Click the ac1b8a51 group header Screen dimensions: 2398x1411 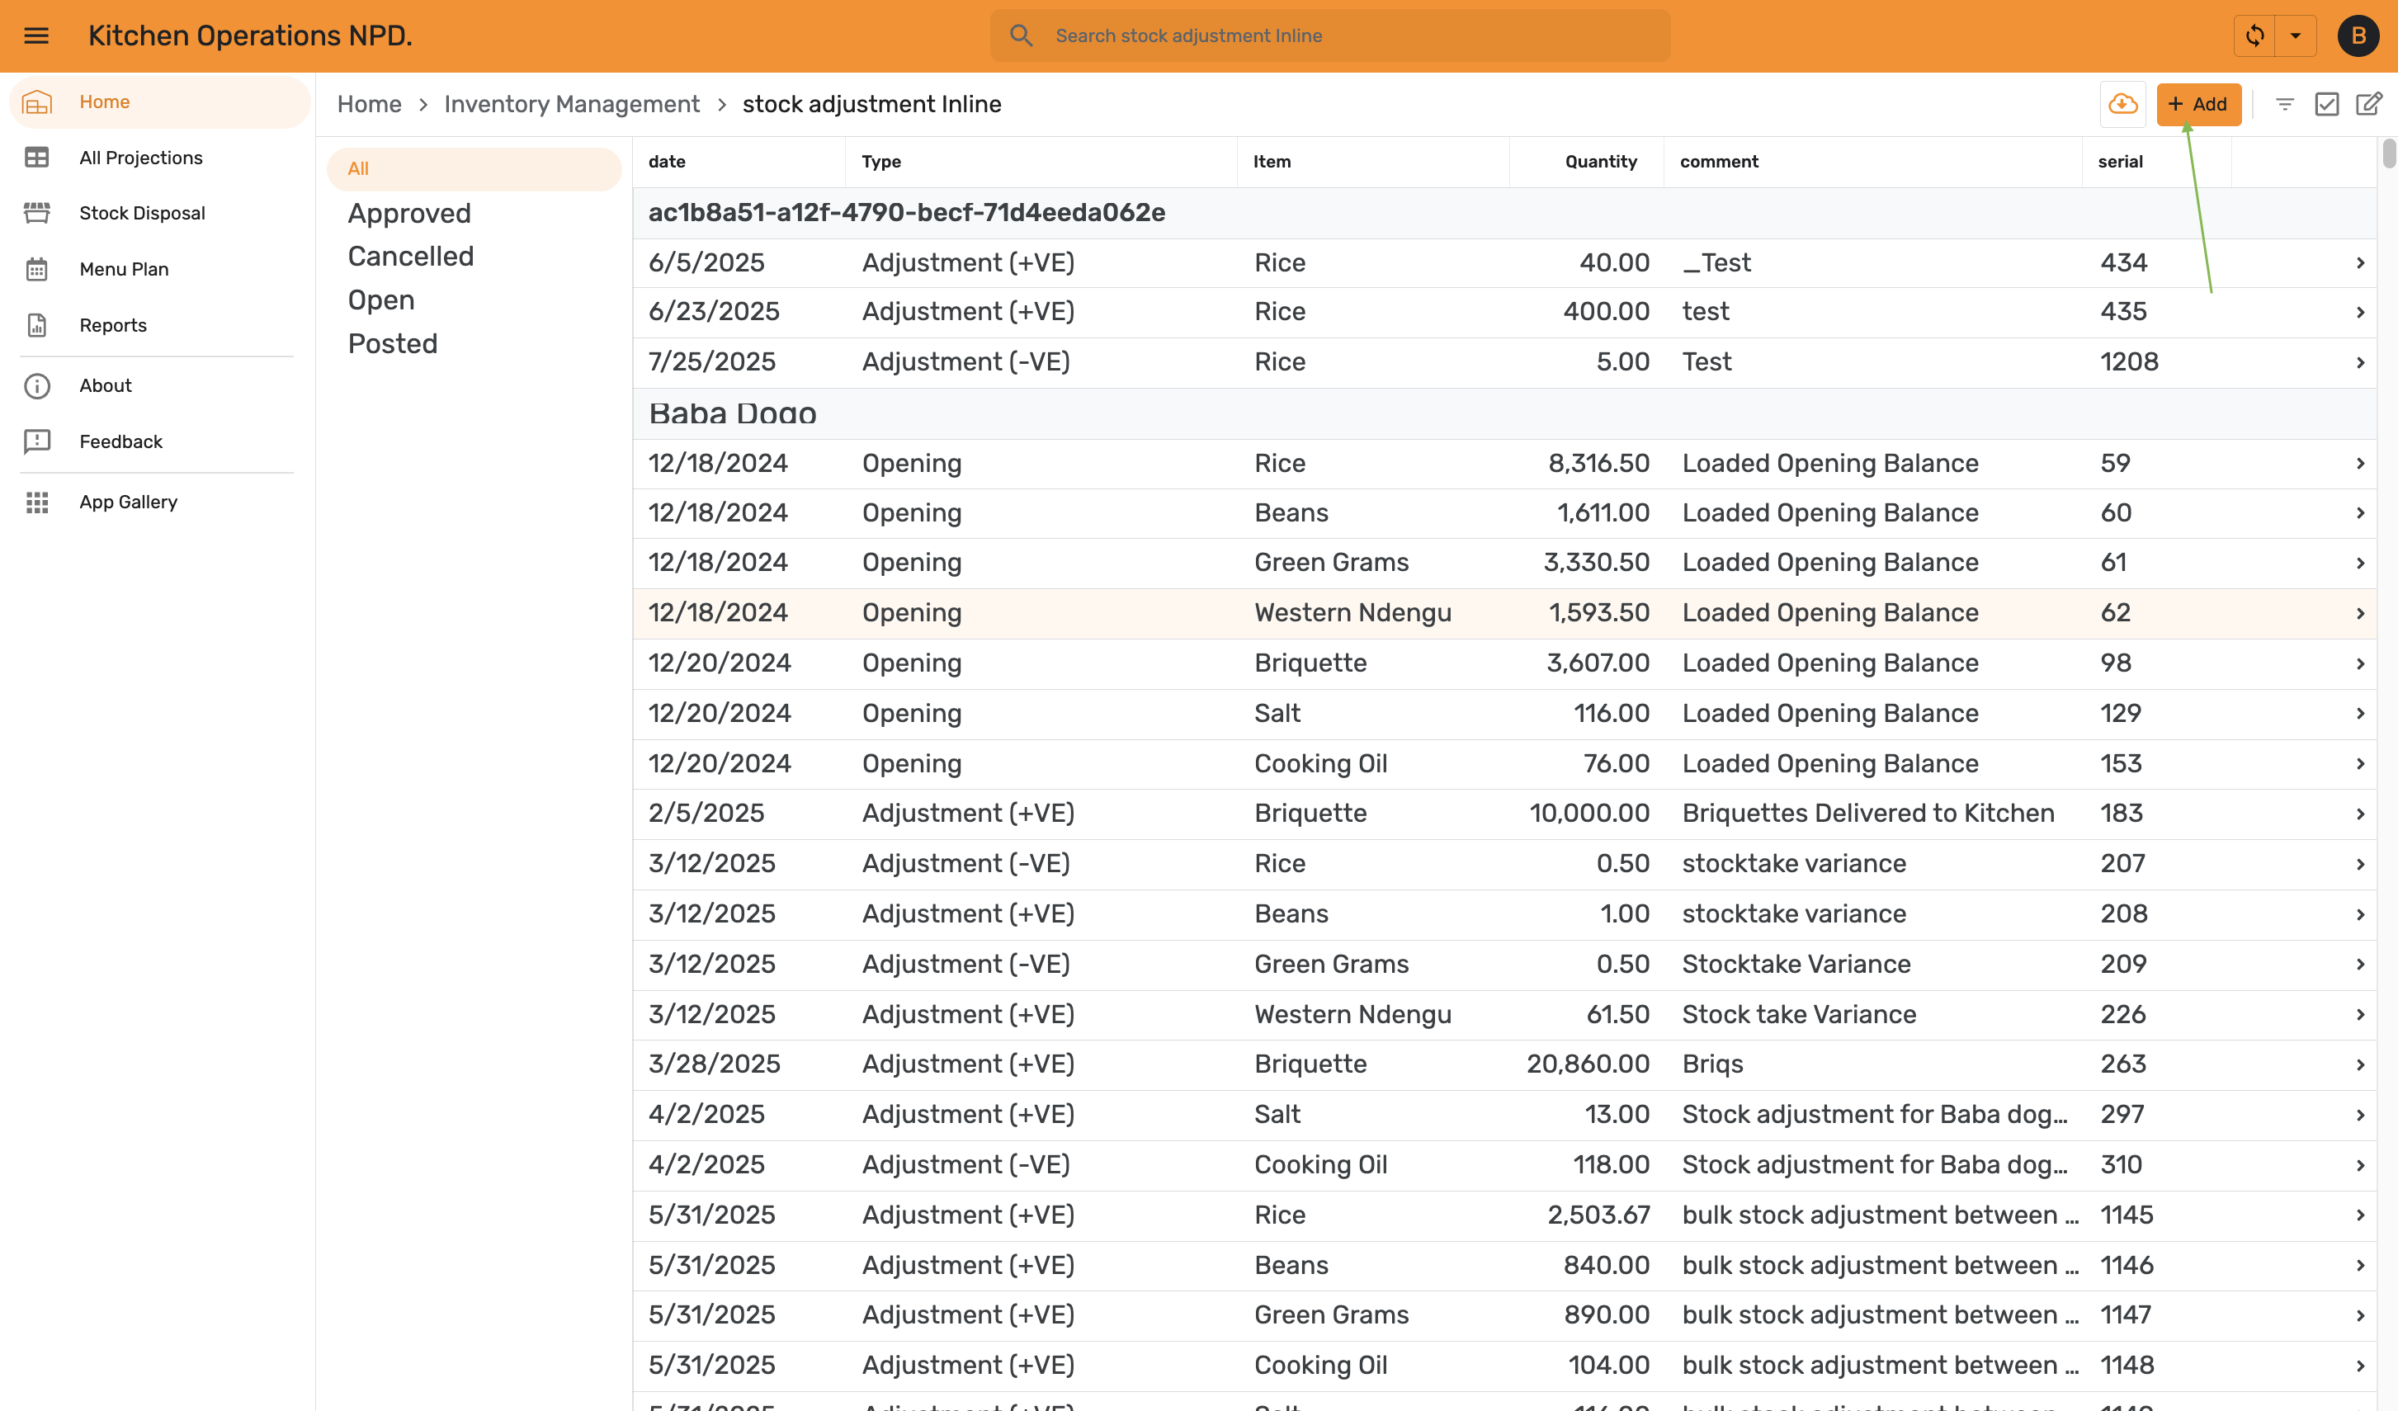1504,213
